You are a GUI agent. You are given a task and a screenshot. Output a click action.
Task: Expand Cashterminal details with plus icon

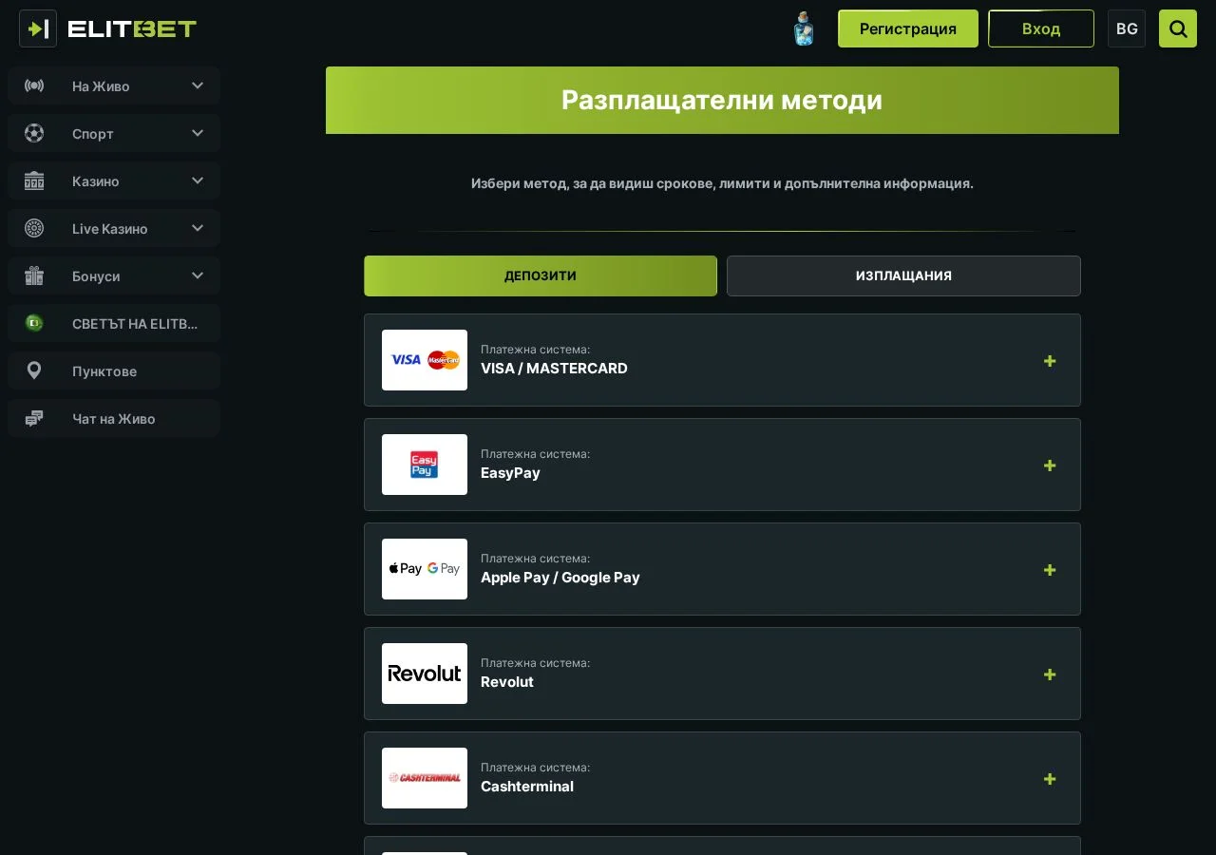[x=1050, y=779]
